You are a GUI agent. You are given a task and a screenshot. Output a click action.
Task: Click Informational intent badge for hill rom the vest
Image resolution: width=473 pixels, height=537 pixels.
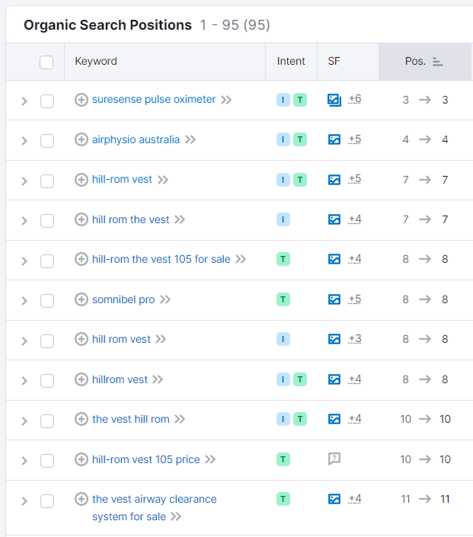point(283,219)
